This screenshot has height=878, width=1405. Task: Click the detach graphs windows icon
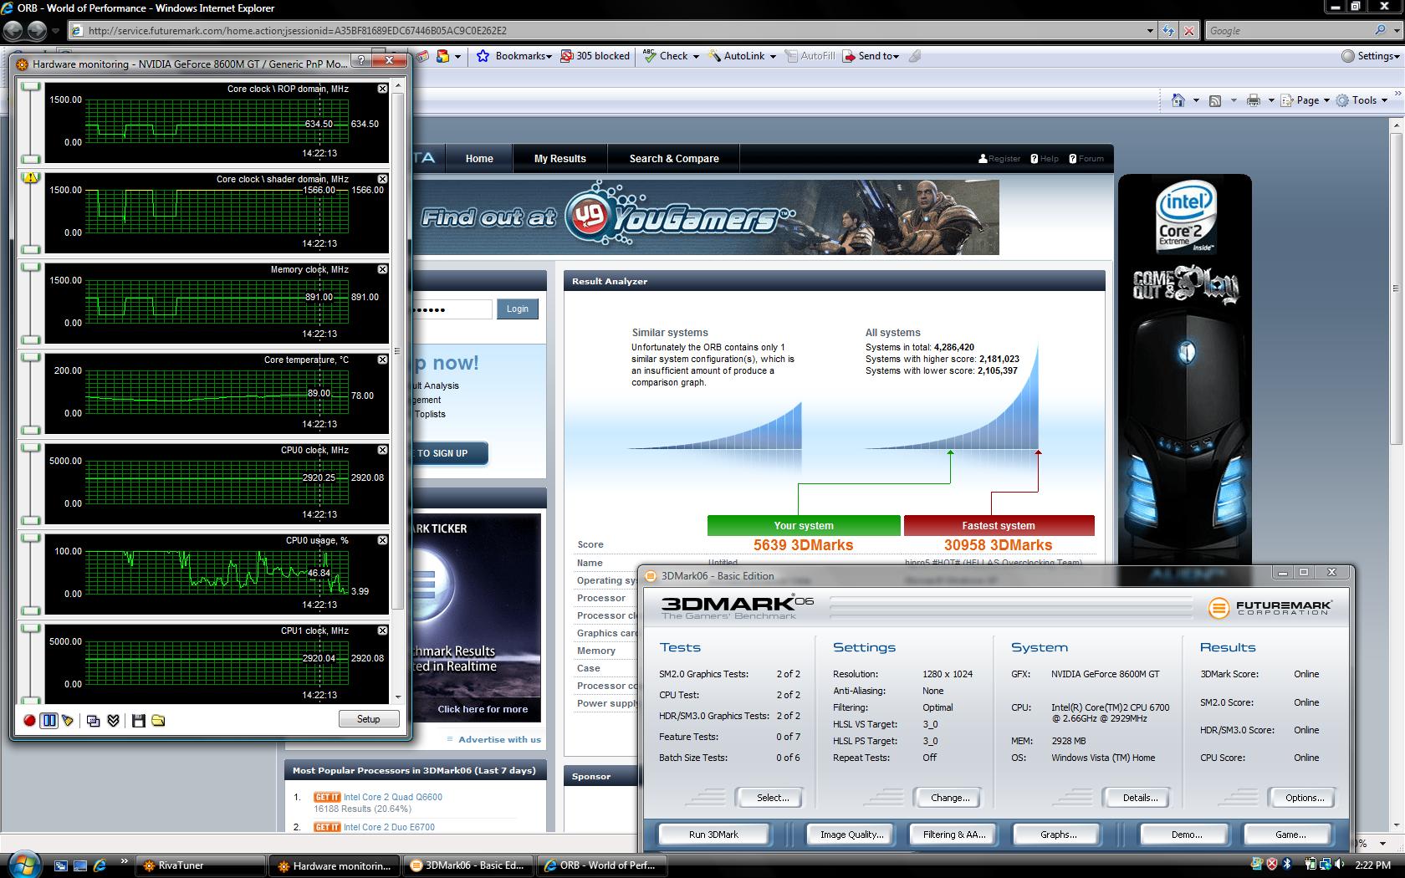tap(94, 720)
